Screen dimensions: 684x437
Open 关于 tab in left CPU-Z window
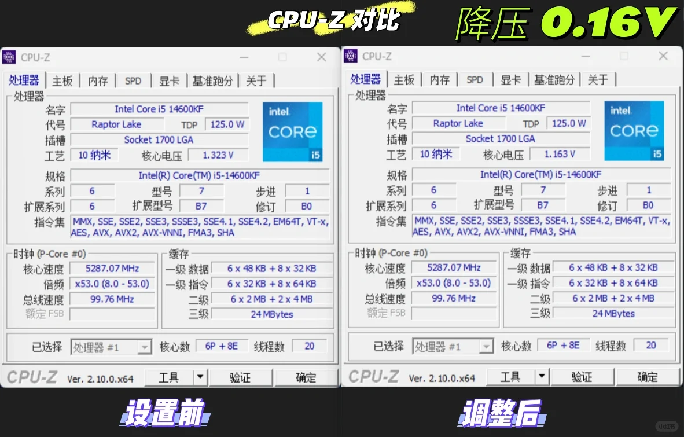pos(256,80)
